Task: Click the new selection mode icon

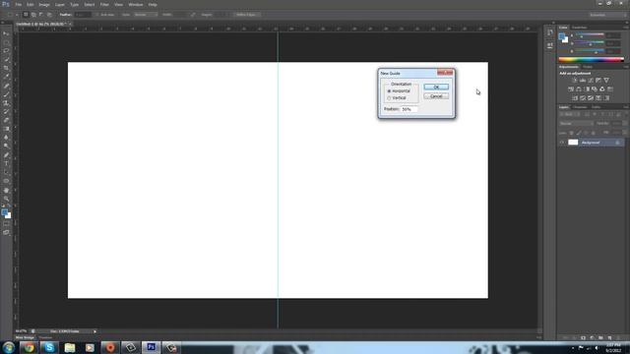Action: click(x=26, y=15)
